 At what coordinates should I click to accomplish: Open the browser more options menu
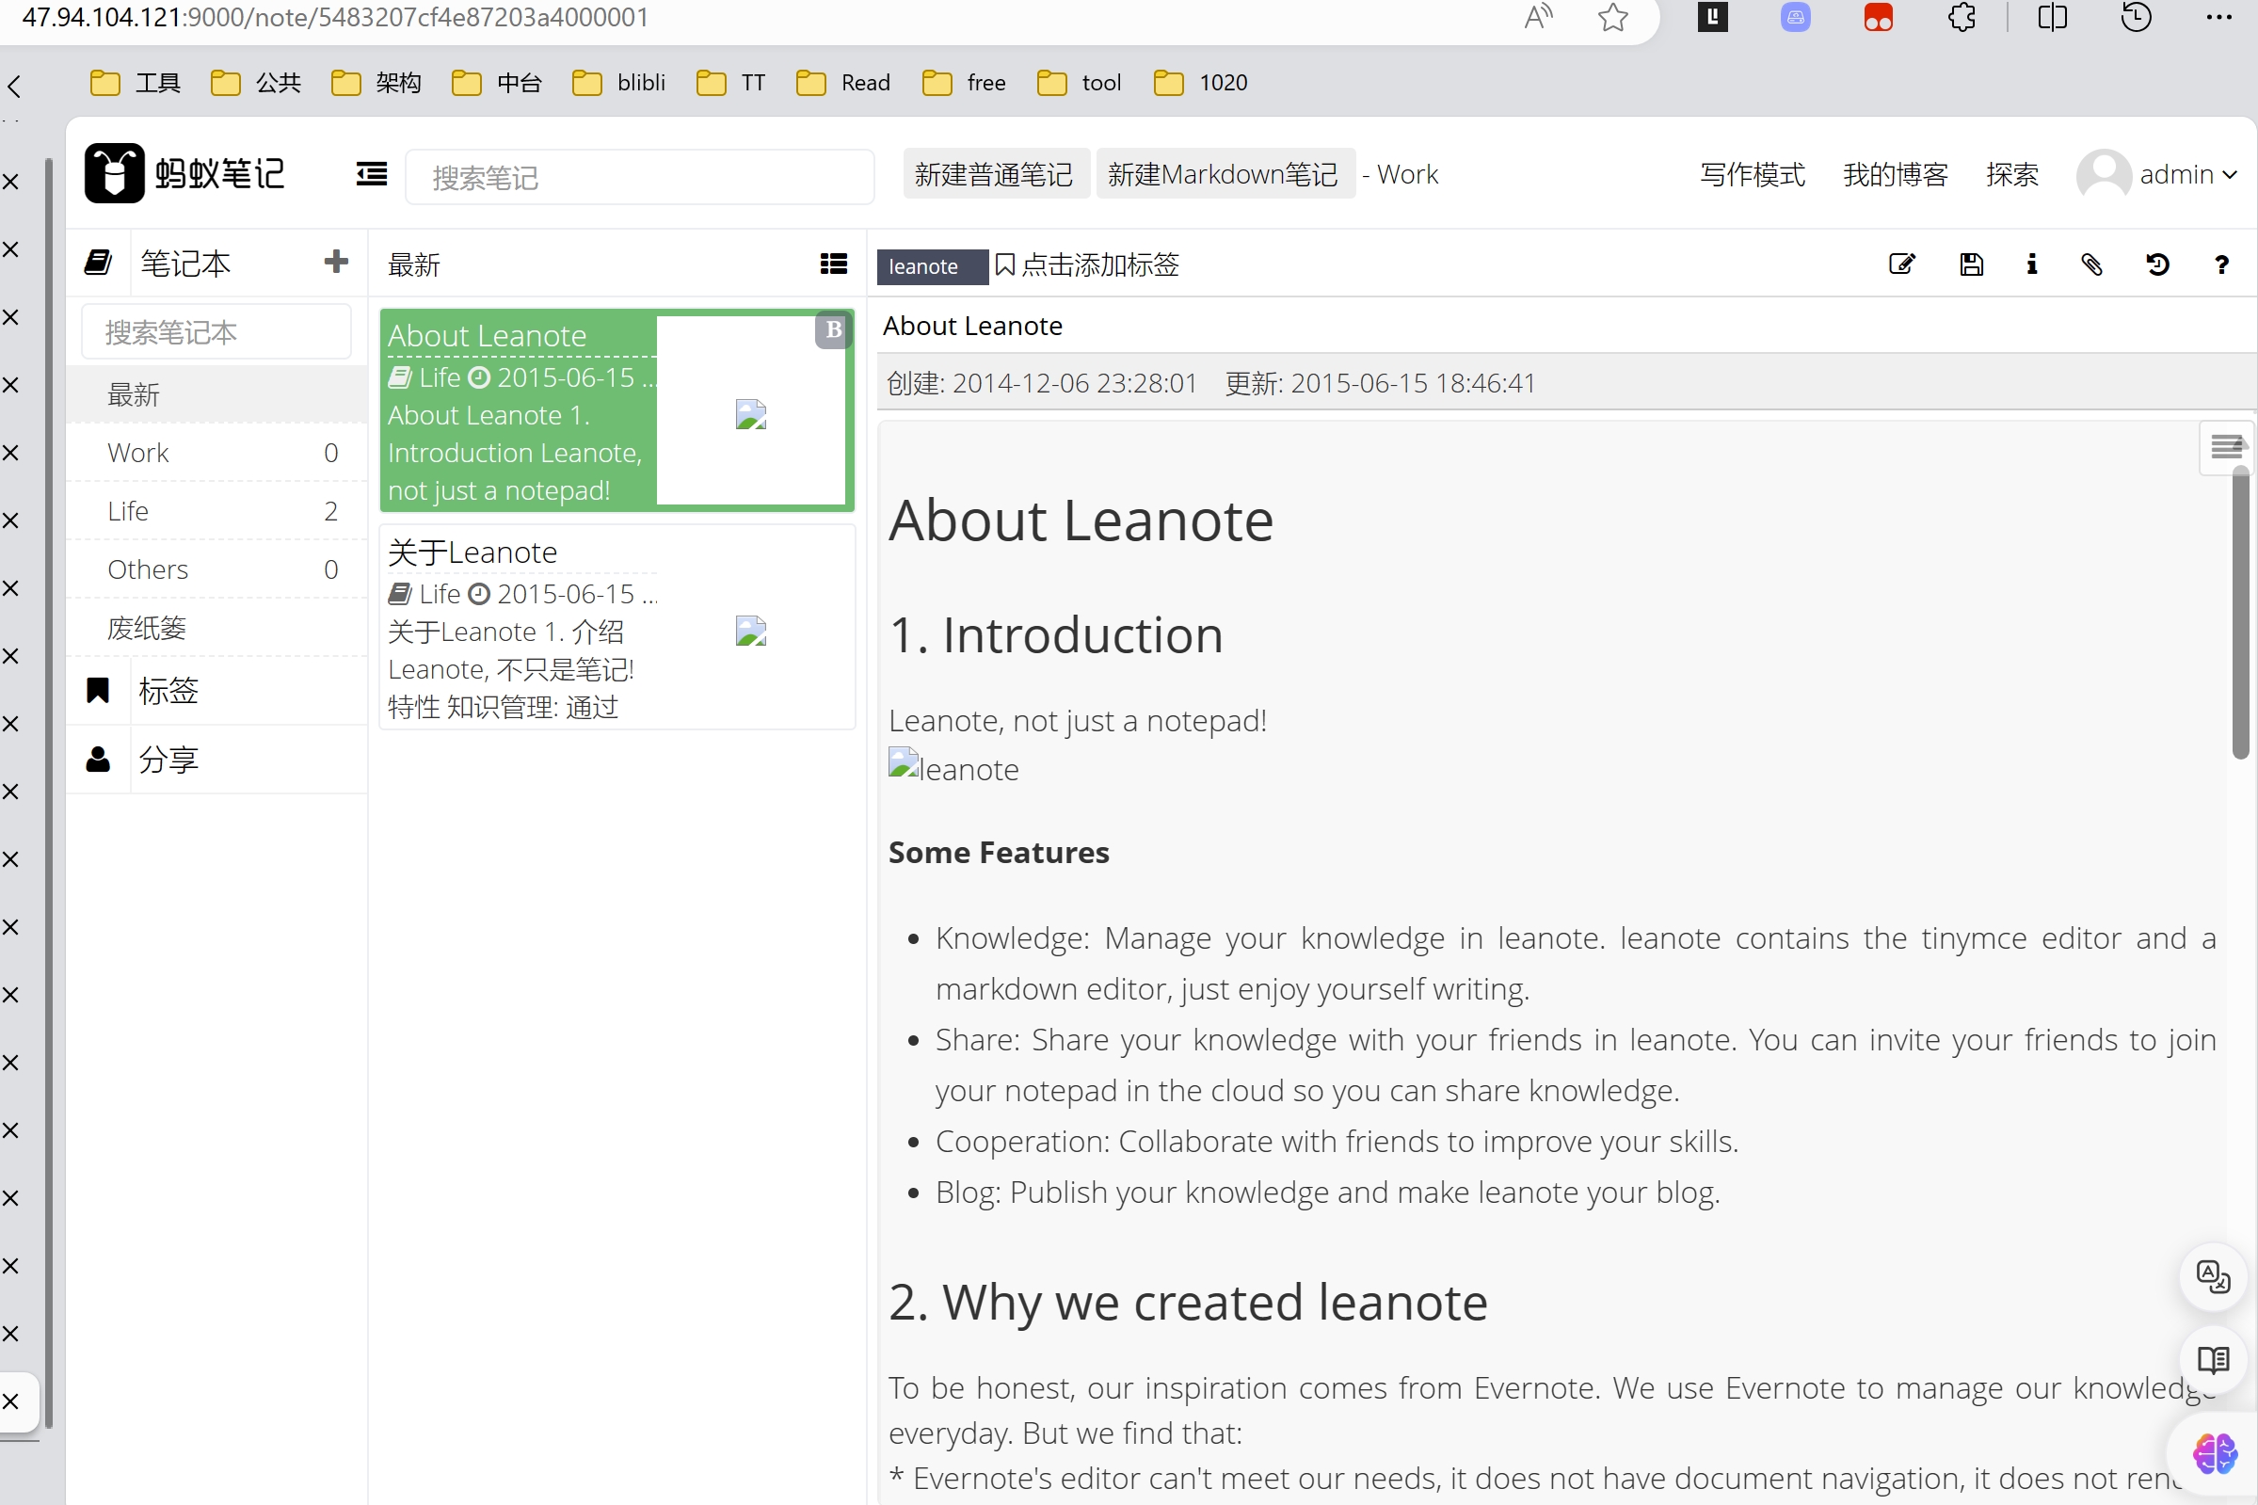(x=2219, y=17)
